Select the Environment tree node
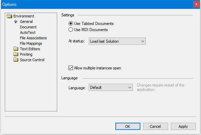This screenshot has height=135, width=201. pyautogui.click(x=24, y=16)
